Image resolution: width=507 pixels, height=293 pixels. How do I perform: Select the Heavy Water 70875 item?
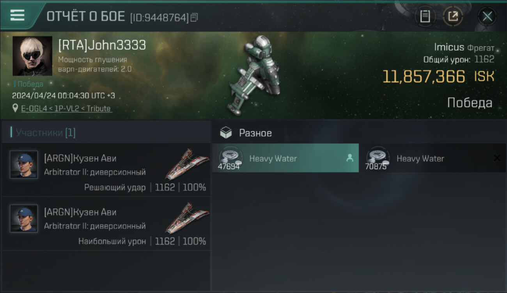click(x=433, y=158)
